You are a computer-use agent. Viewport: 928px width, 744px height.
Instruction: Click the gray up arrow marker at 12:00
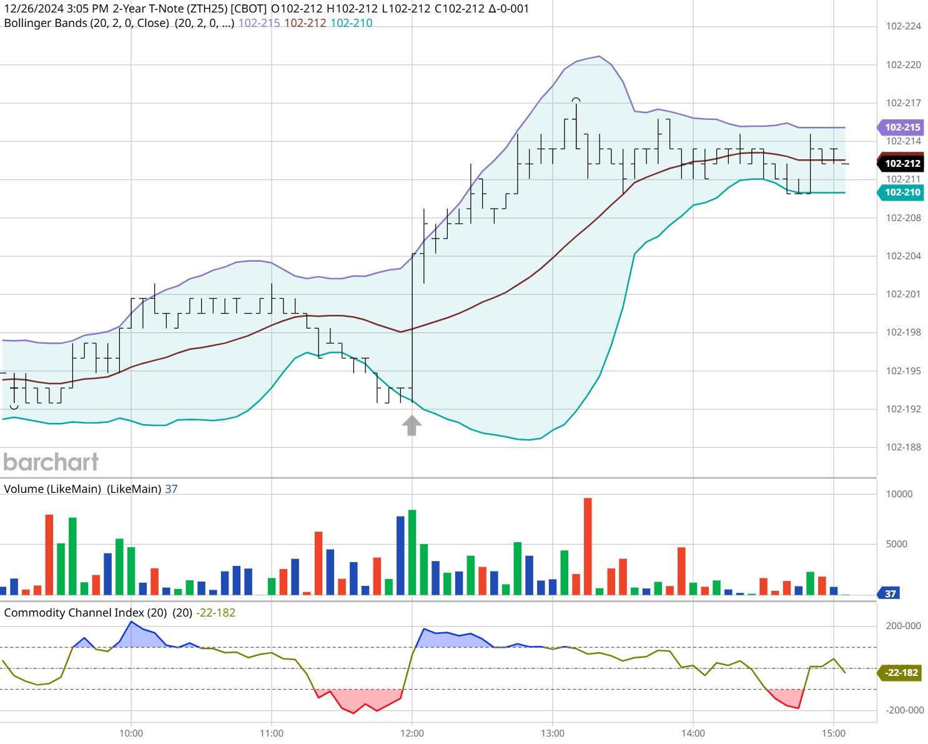point(412,426)
